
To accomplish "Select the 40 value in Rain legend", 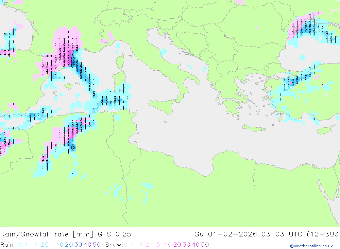I will coord(88,245).
